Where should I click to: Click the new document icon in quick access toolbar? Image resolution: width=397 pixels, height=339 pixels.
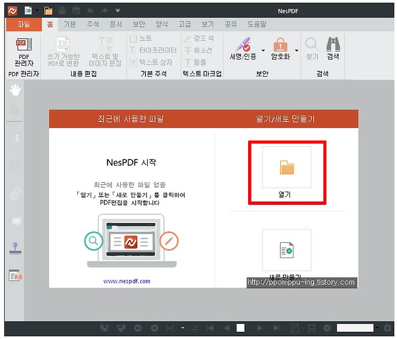pos(28,10)
